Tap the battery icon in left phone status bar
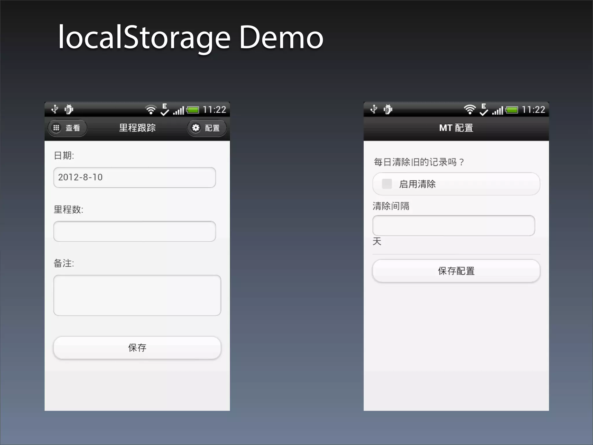The width and height of the screenshot is (593, 445). pyautogui.click(x=193, y=110)
